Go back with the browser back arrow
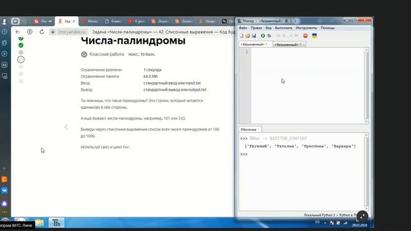 click(x=17, y=32)
